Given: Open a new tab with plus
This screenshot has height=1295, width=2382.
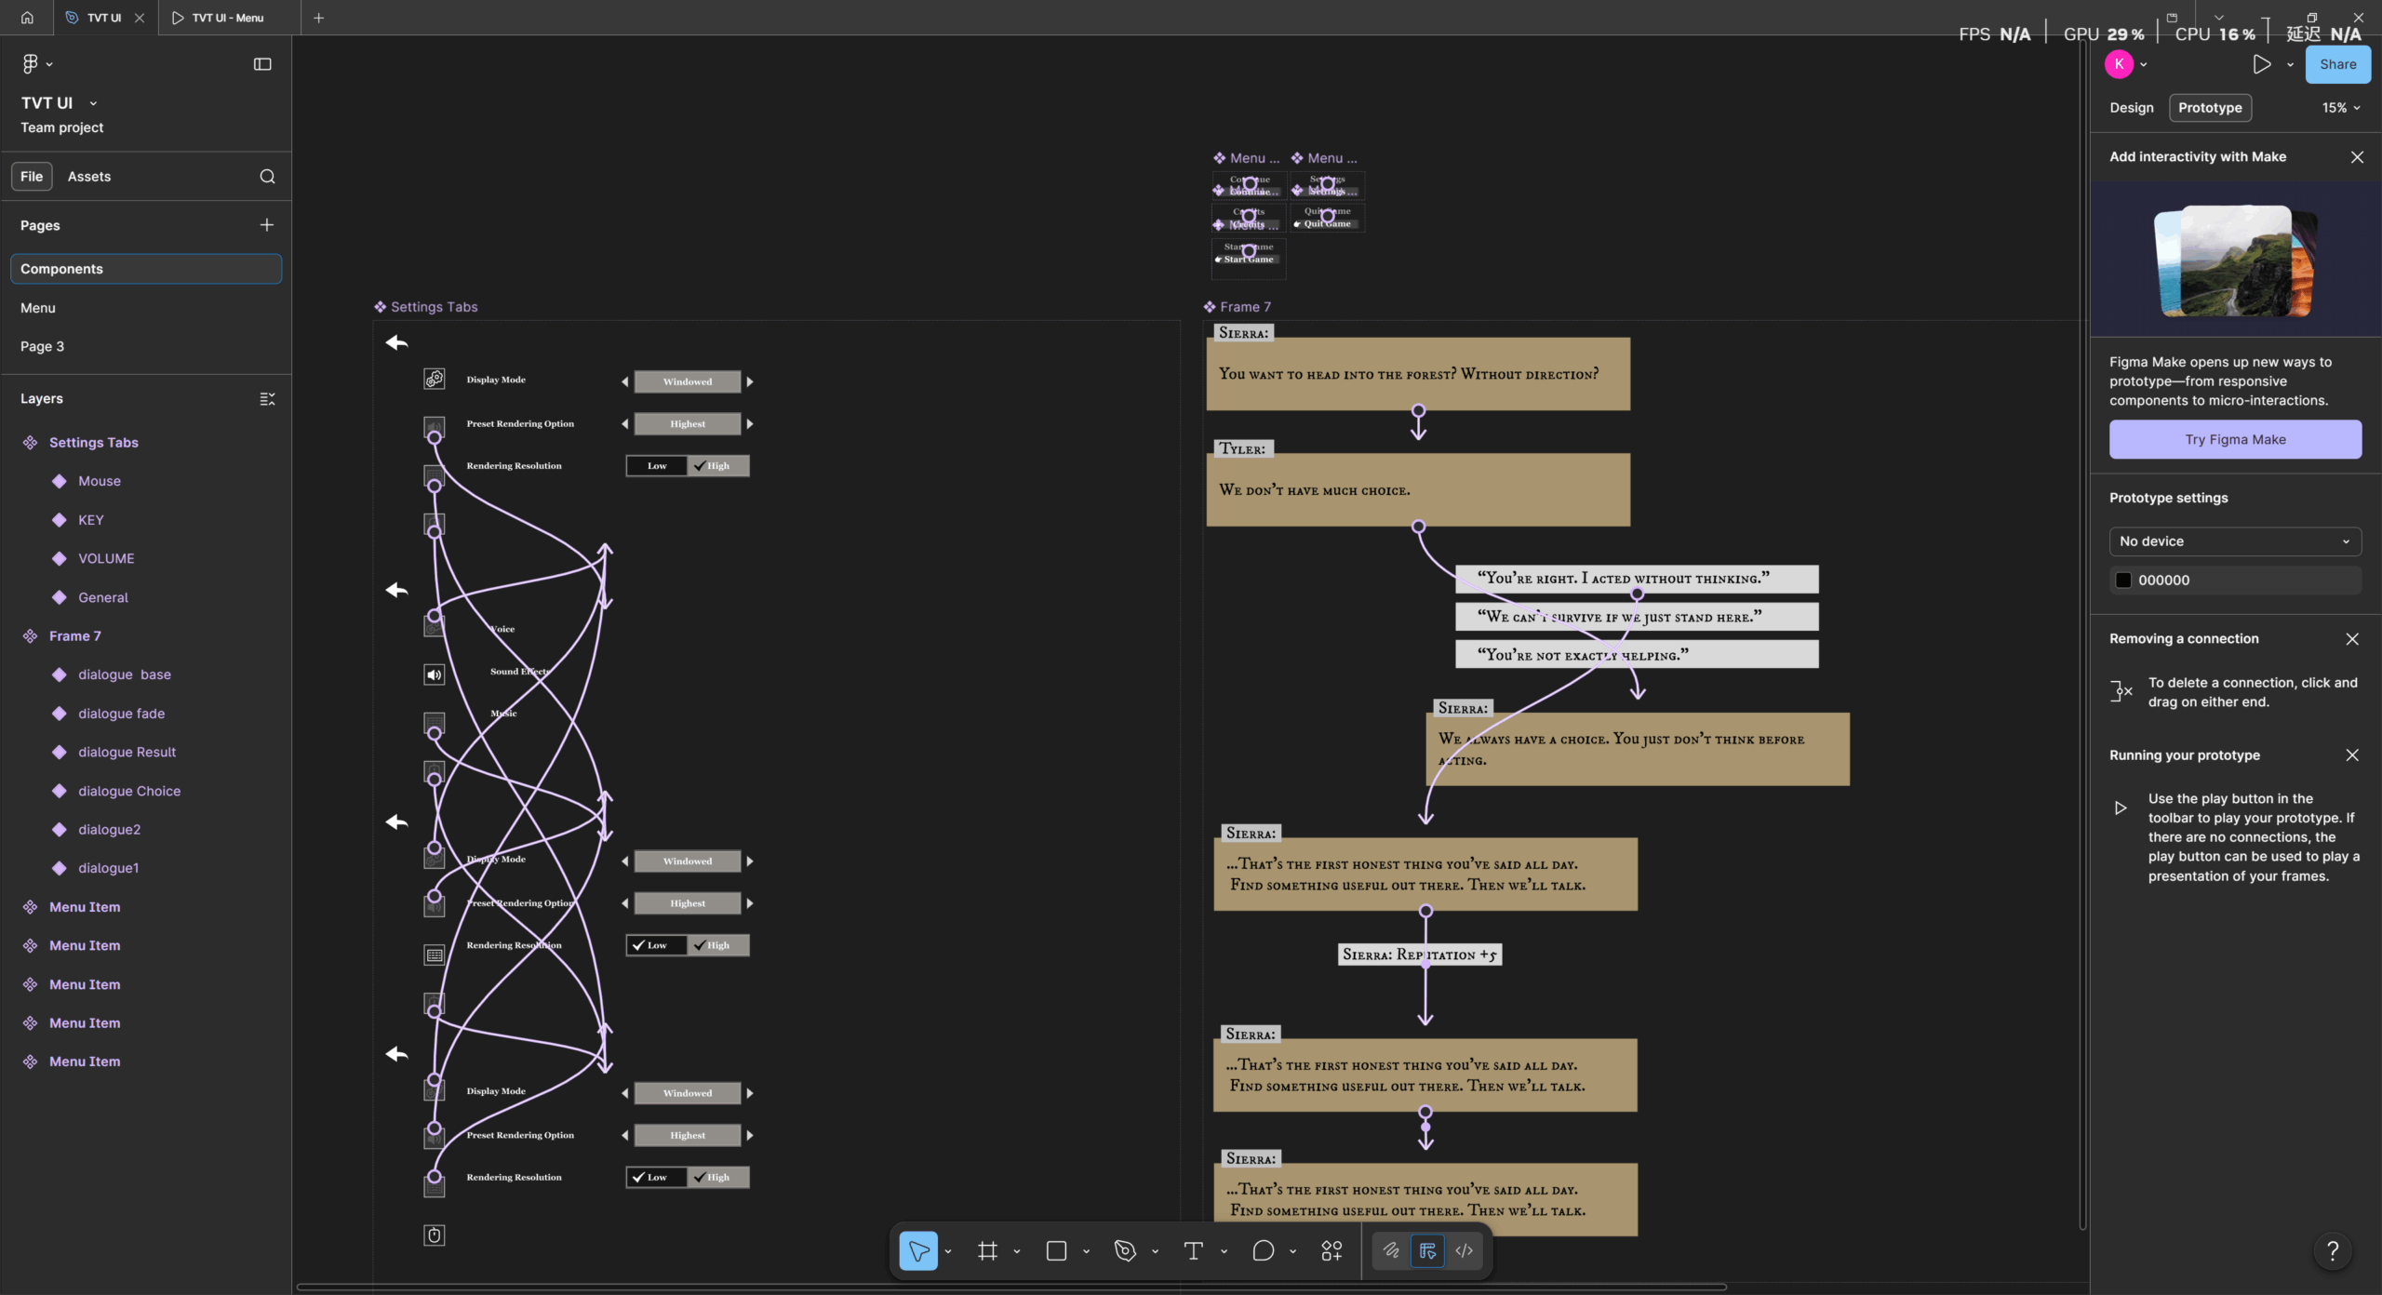Looking at the screenshot, I should (x=318, y=18).
